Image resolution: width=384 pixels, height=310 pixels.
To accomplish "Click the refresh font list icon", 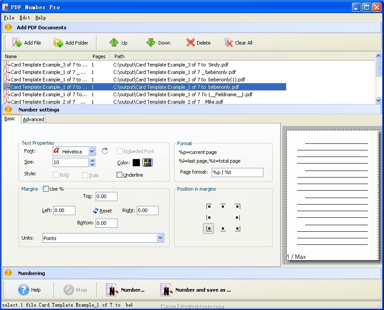I will pos(105,151).
